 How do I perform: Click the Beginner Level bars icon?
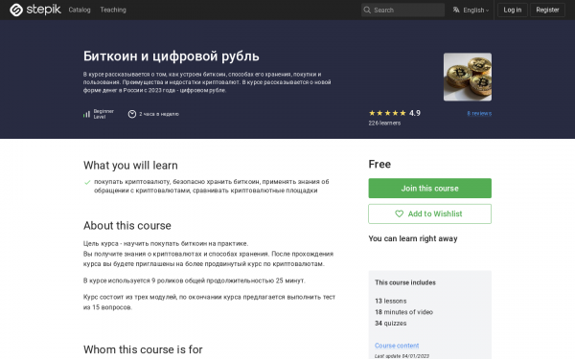[86, 114]
